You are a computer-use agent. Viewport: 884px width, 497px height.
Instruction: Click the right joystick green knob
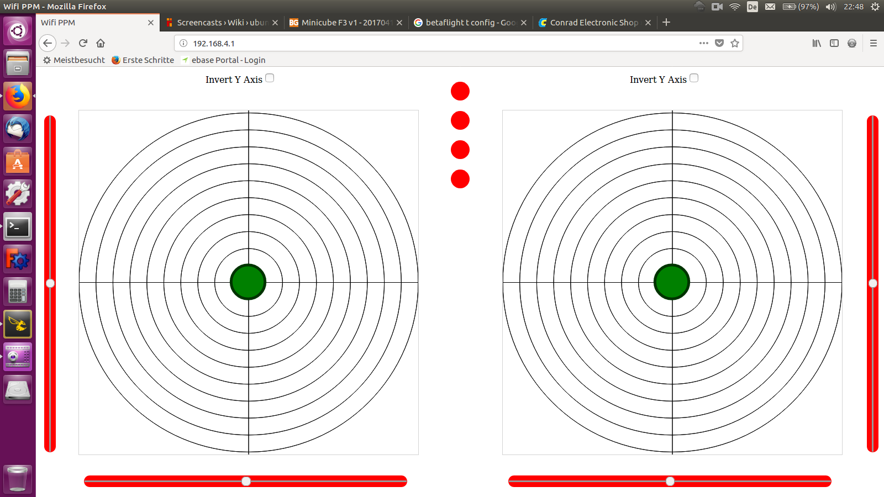pyautogui.click(x=672, y=282)
